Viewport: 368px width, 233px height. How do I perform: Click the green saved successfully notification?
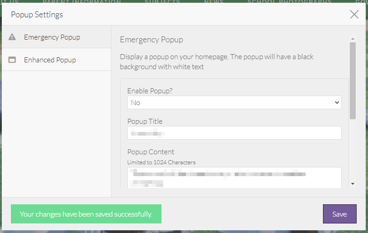(86, 214)
